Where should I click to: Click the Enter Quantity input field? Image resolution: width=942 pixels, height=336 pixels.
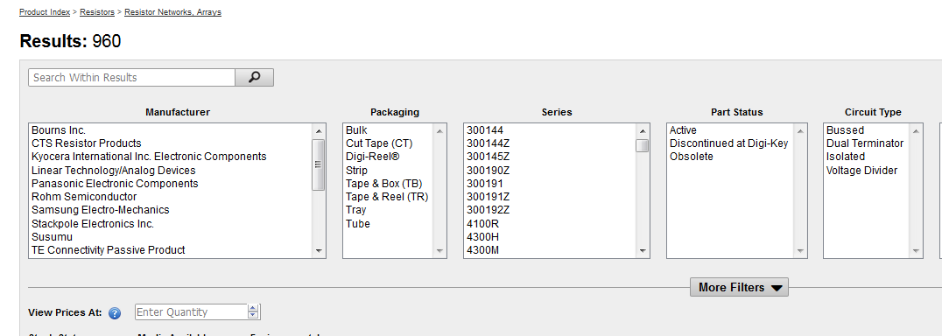click(191, 312)
